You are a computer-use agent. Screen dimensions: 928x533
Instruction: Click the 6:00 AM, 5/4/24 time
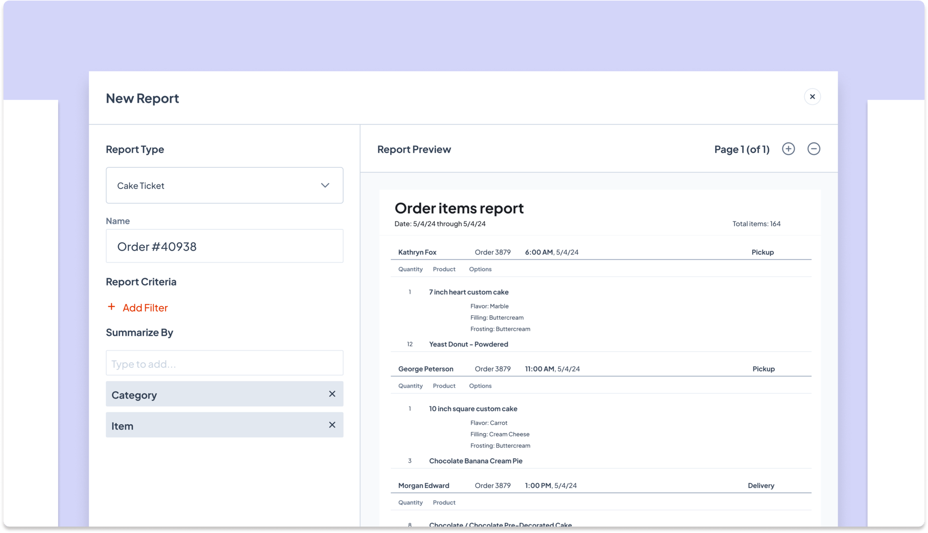552,252
